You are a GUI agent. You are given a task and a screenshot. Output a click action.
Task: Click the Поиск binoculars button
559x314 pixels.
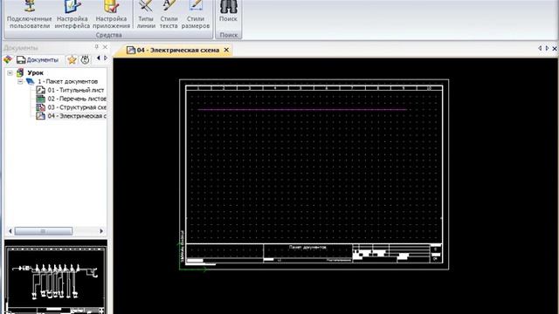click(x=228, y=12)
